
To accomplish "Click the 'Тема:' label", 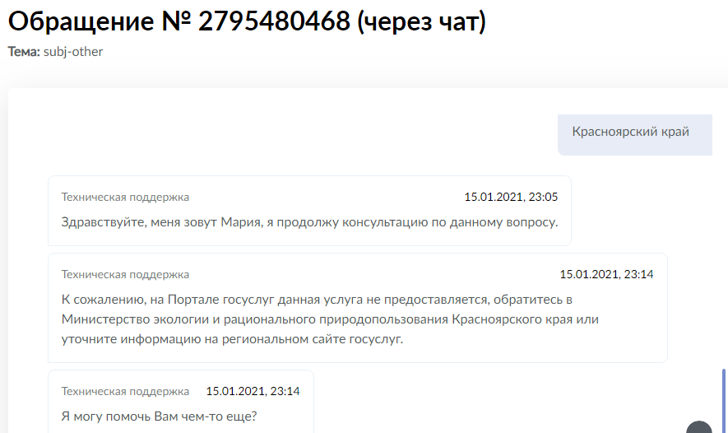I will pyautogui.click(x=24, y=51).
